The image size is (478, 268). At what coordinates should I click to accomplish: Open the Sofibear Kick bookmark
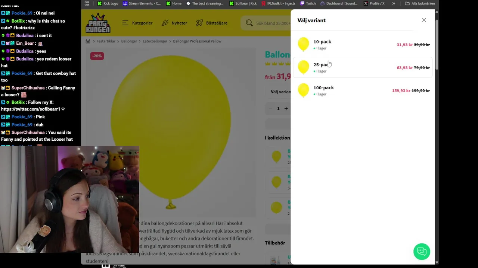[243, 3]
